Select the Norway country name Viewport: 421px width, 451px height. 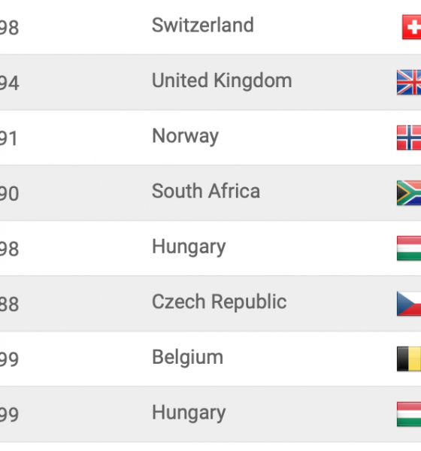186,136
